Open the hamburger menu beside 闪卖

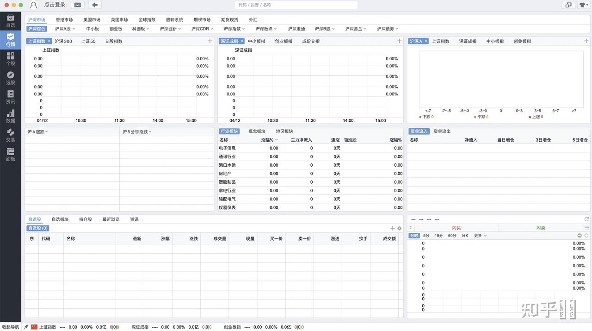pyautogui.click(x=586, y=228)
